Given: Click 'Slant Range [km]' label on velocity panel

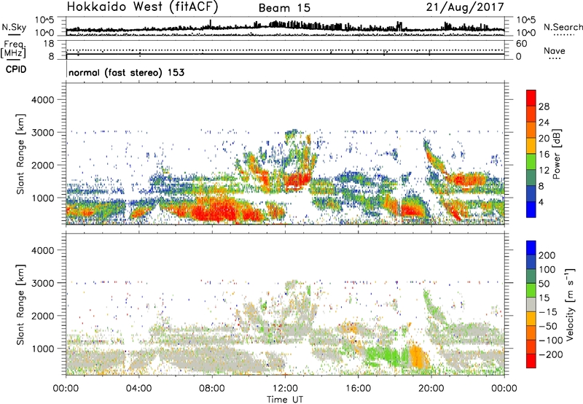Looking at the screenshot, I should pos(20,305).
